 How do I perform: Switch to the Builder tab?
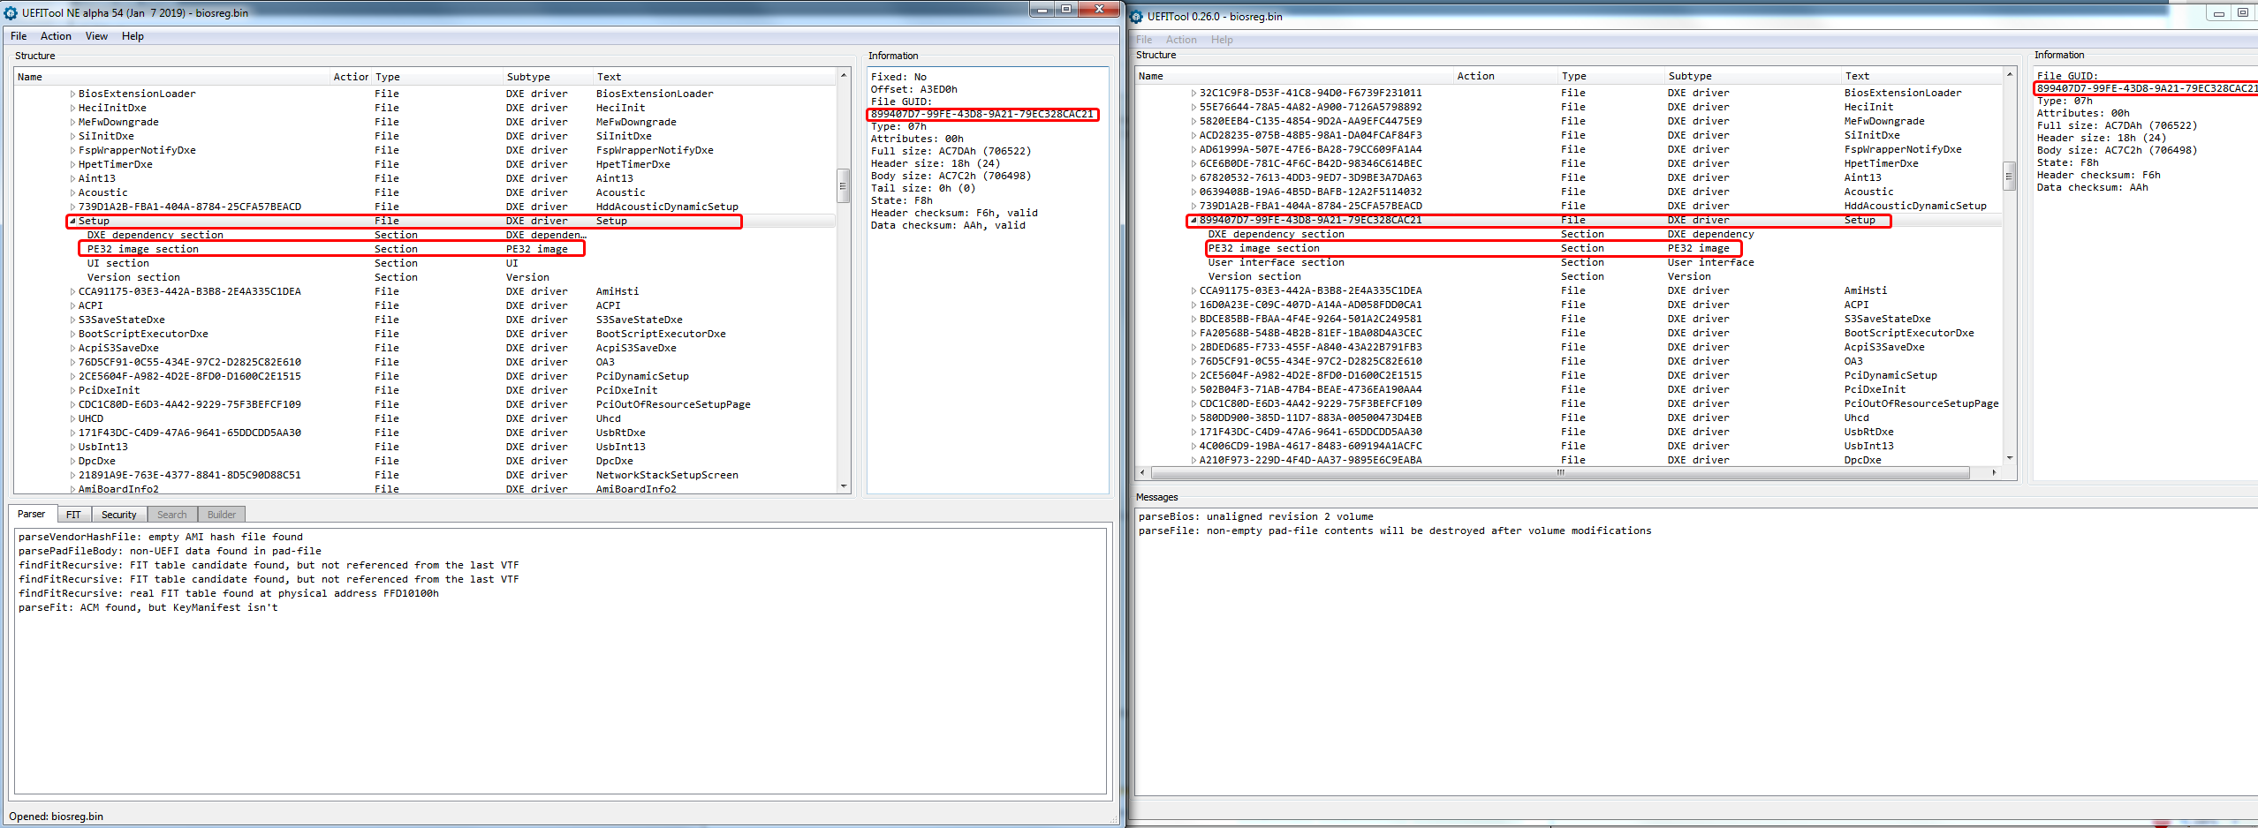(x=222, y=515)
